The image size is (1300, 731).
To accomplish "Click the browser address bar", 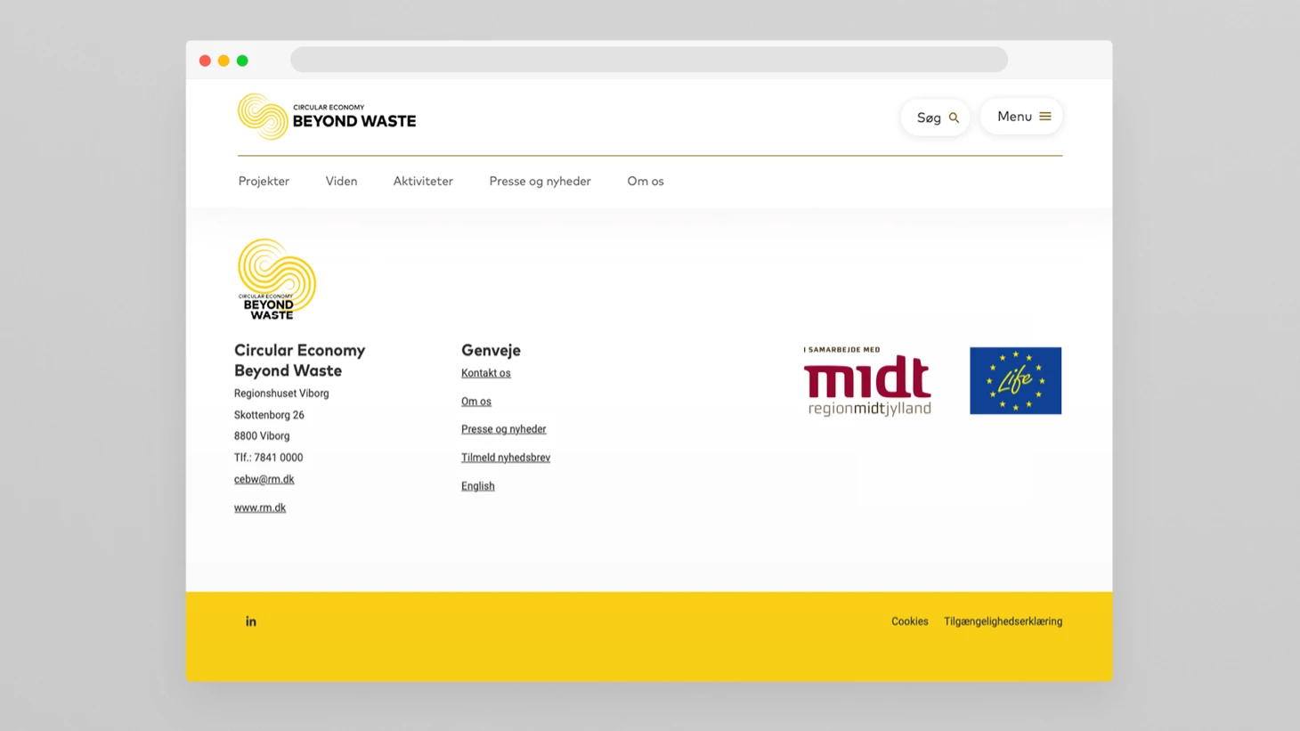I will coord(649,60).
